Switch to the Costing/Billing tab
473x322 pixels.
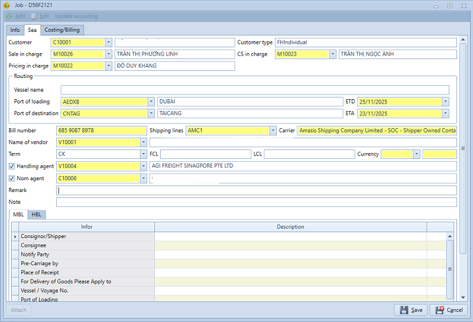(x=62, y=30)
